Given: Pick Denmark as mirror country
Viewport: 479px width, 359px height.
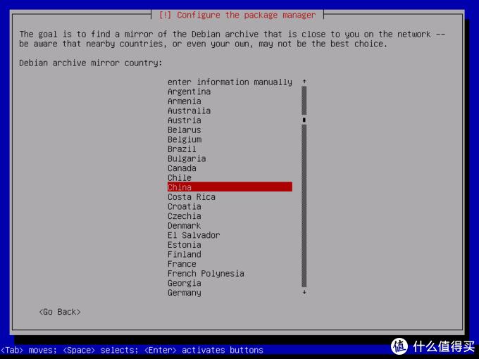Looking at the screenshot, I should click(x=185, y=225).
